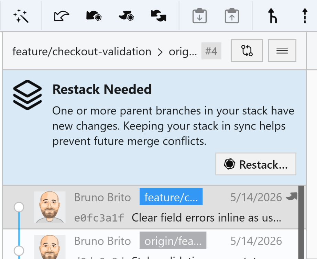Open the hamburger options menu button

282,50
